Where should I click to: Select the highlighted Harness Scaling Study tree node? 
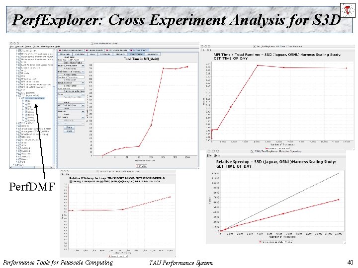34,98
